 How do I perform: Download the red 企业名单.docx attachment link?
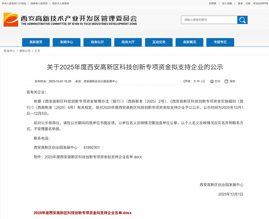(83, 213)
